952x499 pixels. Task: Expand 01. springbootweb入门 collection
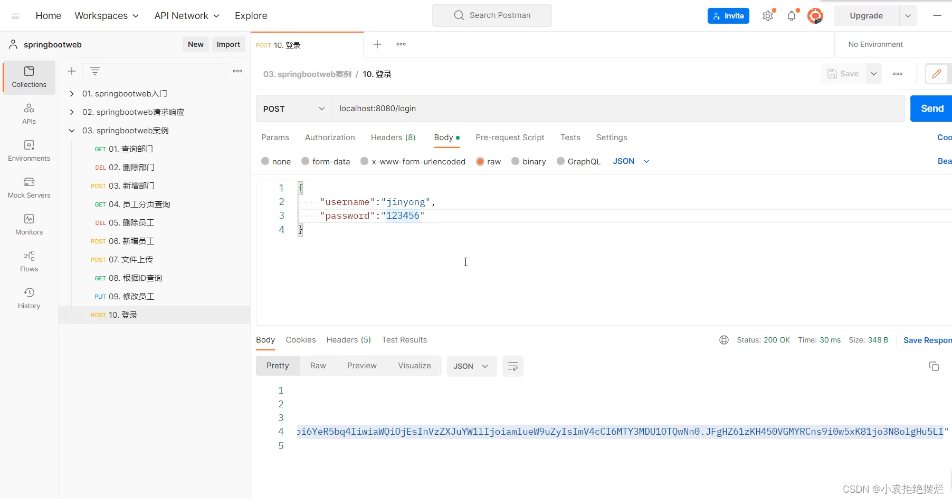coord(72,94)
